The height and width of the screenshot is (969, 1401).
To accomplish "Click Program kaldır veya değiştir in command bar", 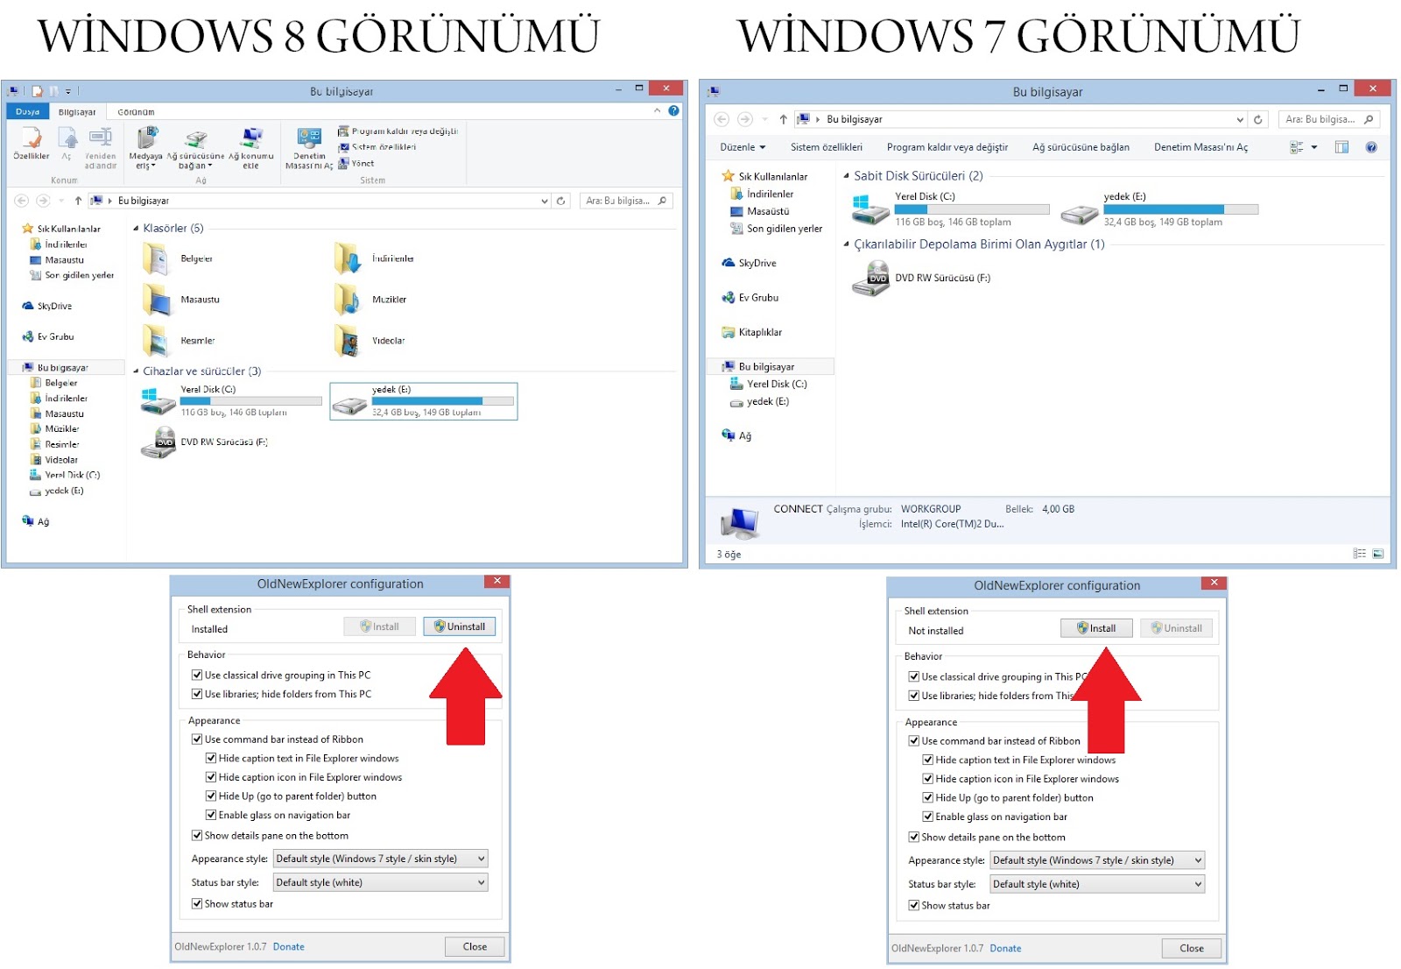I will [x=947, y=147].
